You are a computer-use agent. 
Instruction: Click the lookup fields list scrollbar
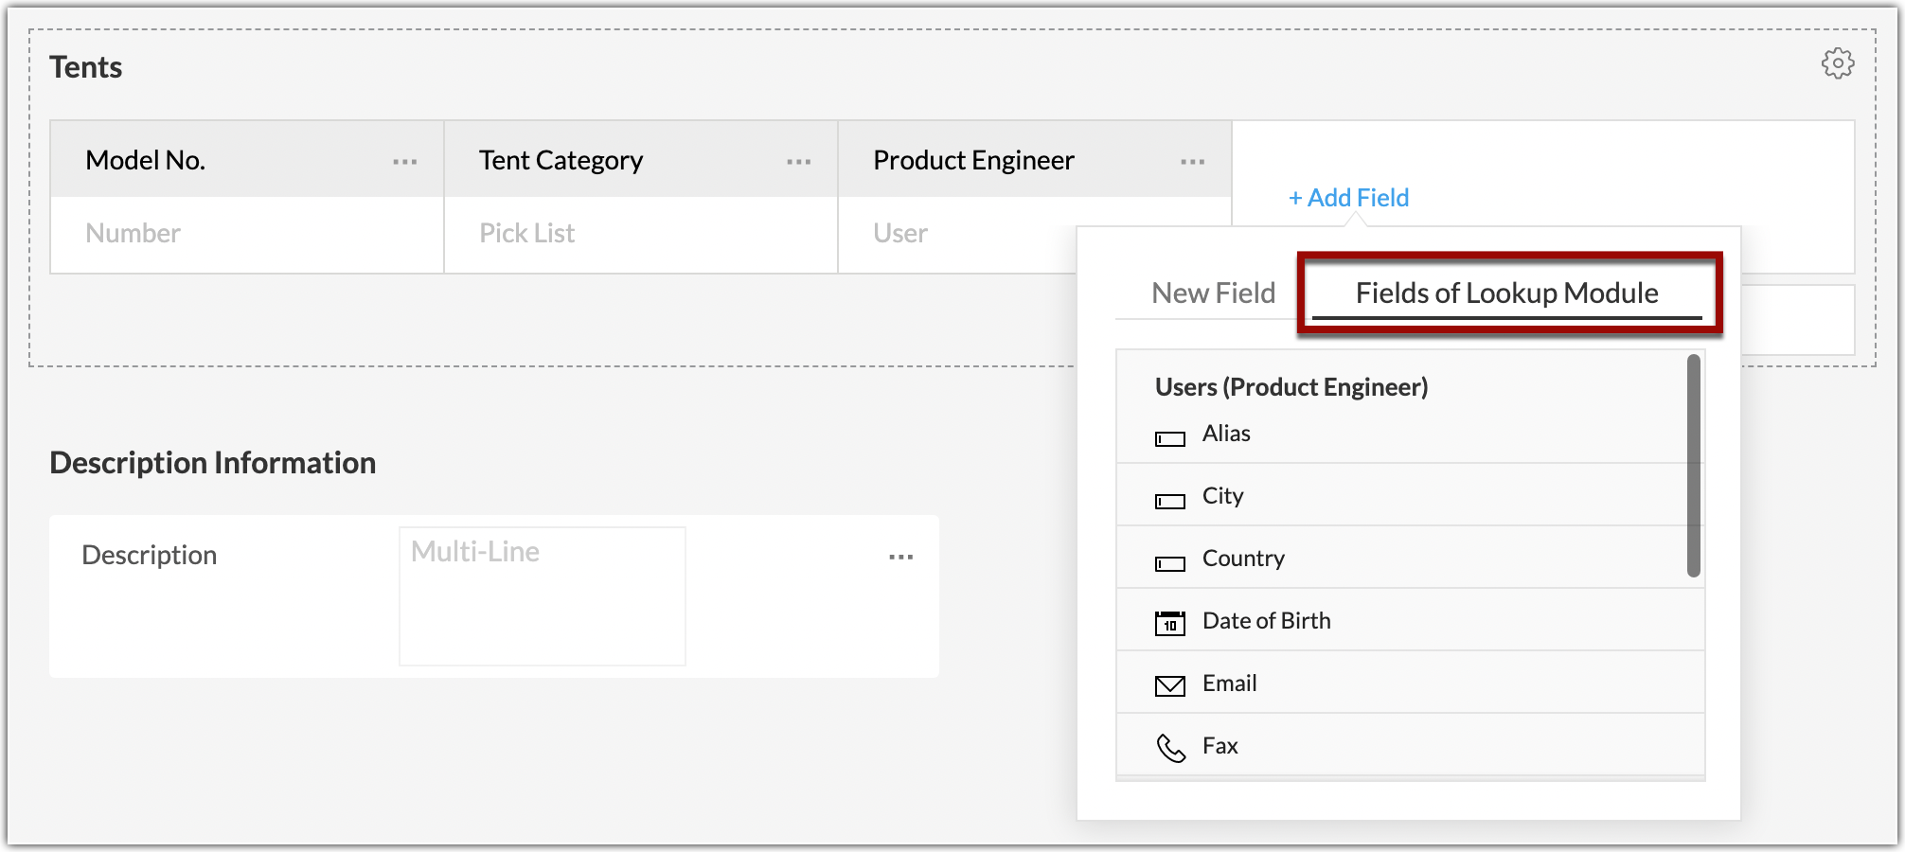(x=1693, y=466)
